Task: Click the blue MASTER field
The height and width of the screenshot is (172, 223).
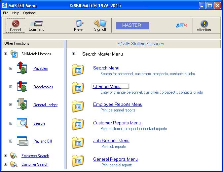Action: pyautogui.click(x=132, y=25)
